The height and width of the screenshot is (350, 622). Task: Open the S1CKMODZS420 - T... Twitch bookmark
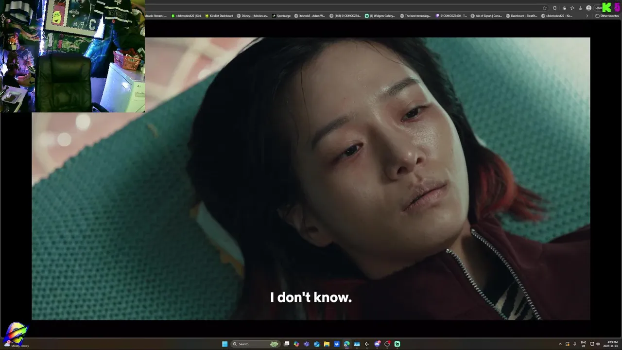(451, 16)
